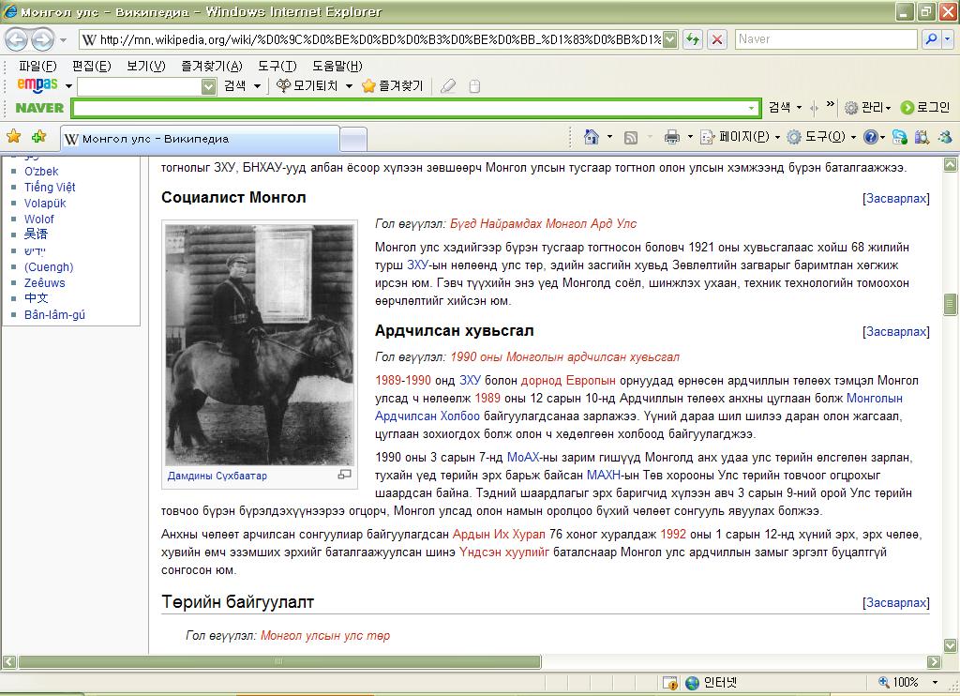Click the Print icon
Image resolution: width=960 pixels, height=696 pixels.
point(671,137)
